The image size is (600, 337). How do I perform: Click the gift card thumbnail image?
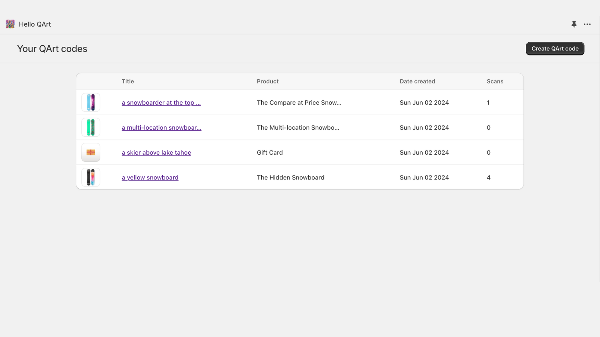tap(91, 152)
